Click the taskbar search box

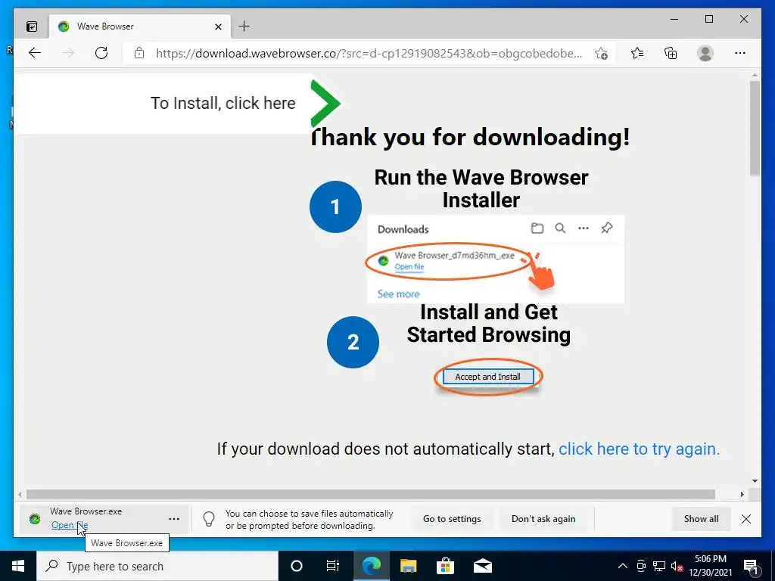[x=157, y=566]
